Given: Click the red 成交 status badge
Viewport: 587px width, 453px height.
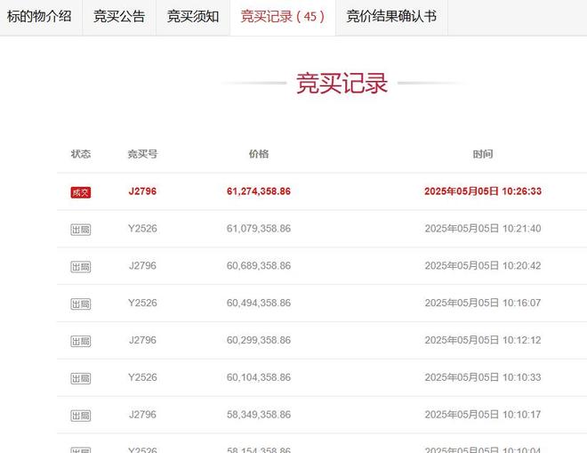Looking at the screenshot, I should (80, 192).
